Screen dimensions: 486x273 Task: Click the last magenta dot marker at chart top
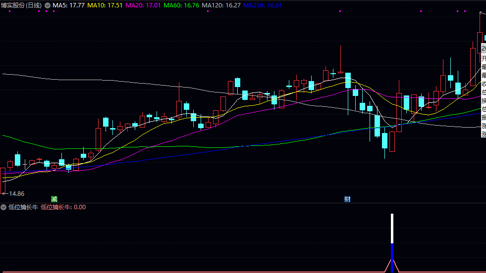465,11
